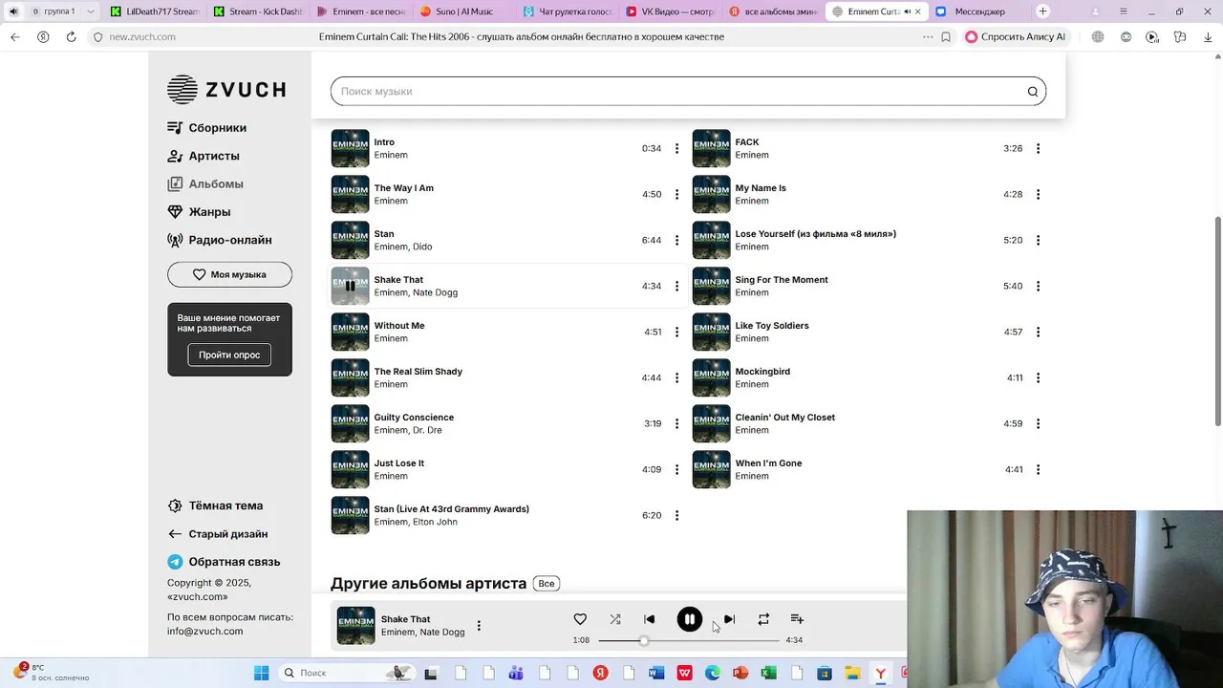Skip to next track in player
This screenshot has height=688, width=1223.
(729, 619)
